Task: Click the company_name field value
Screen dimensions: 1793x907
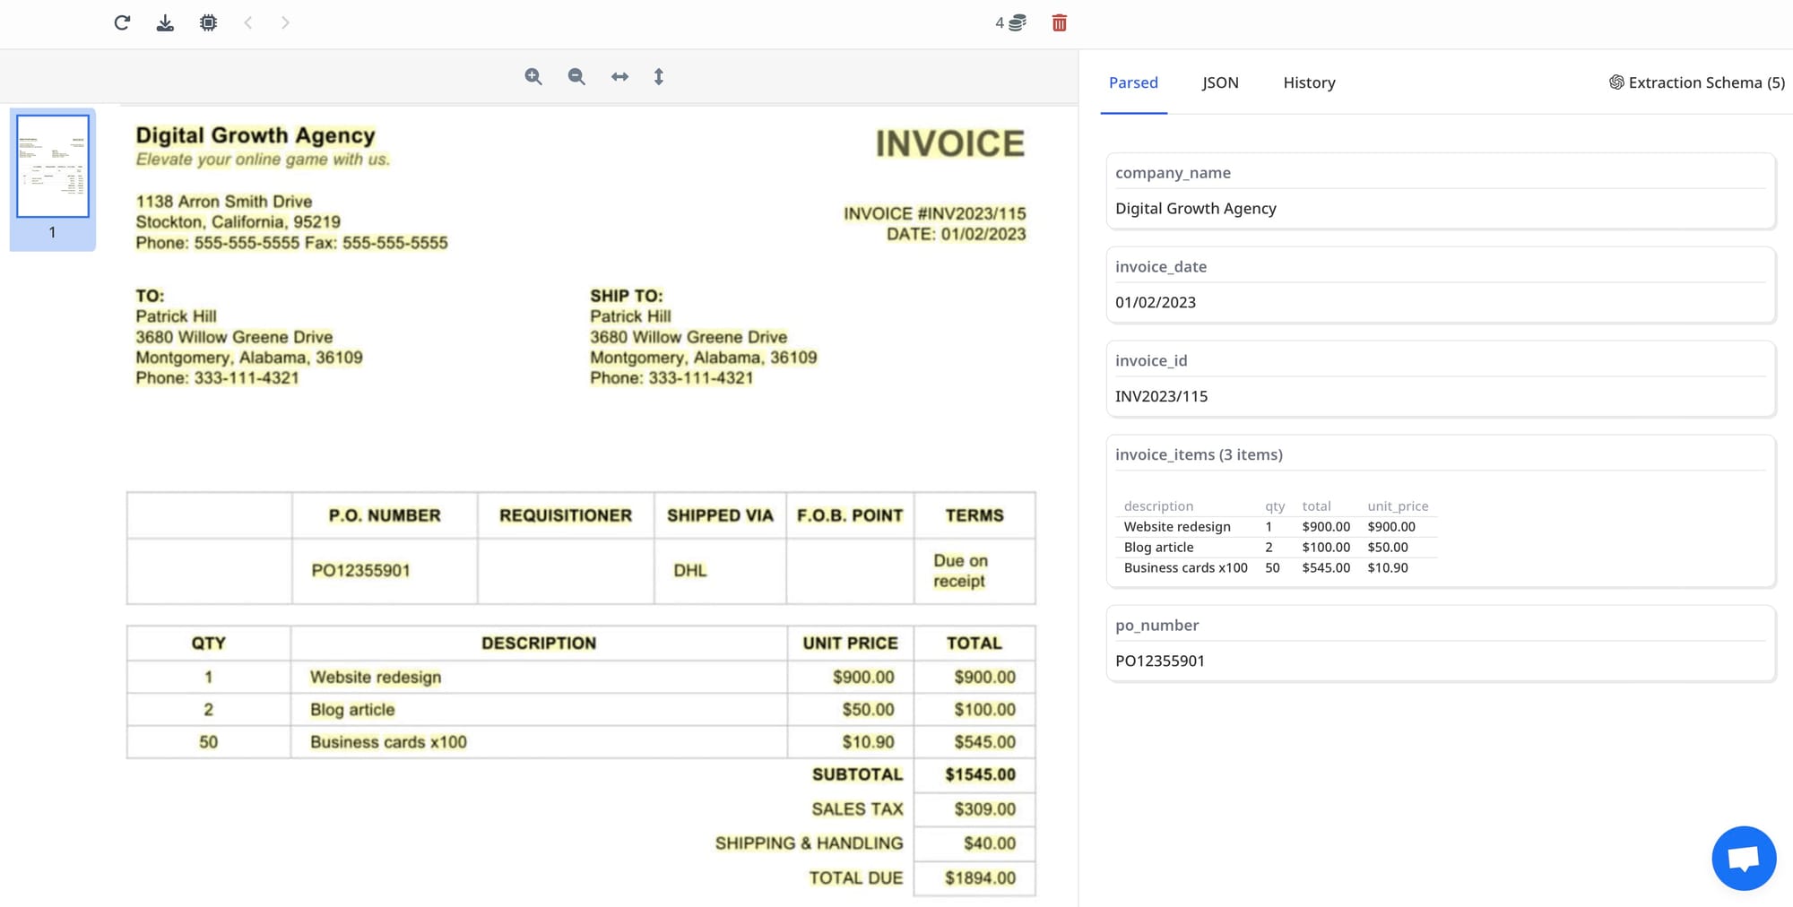Action: [1195, 209]
